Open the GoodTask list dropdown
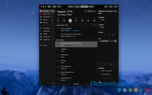The image size is (152, 95). [x=107, y=41]
